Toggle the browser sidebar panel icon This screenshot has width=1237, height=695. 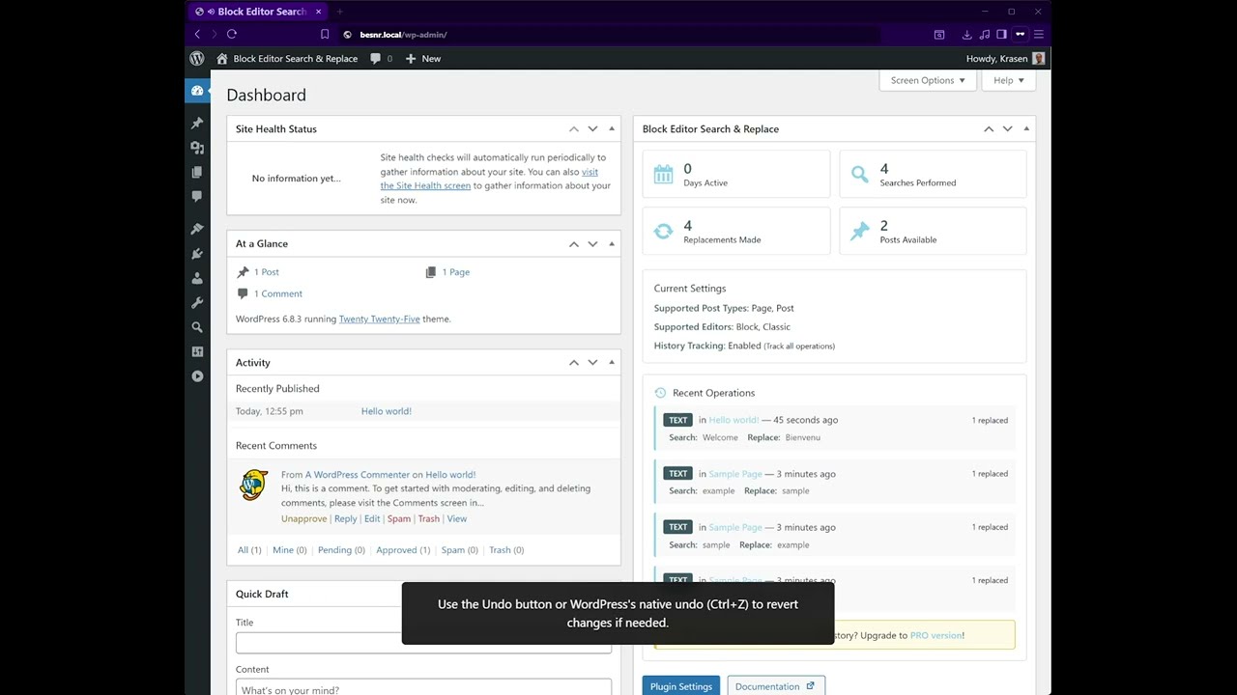tap(1001, 35)
